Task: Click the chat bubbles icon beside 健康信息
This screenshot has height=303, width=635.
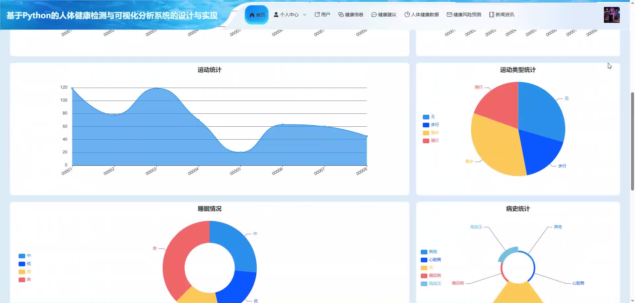Action: point(341,15)
